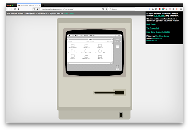The height and width of the screenshot is (131, 189).
Task: Click the pink circular face extension icon
Action: 170,9
